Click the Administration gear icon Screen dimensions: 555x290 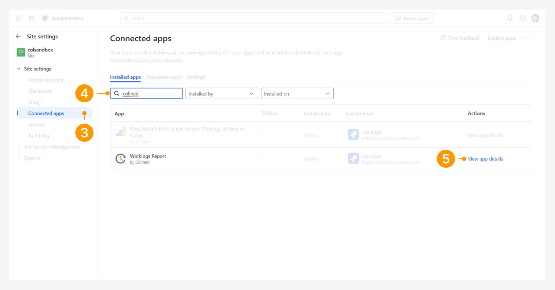(45, 18)
